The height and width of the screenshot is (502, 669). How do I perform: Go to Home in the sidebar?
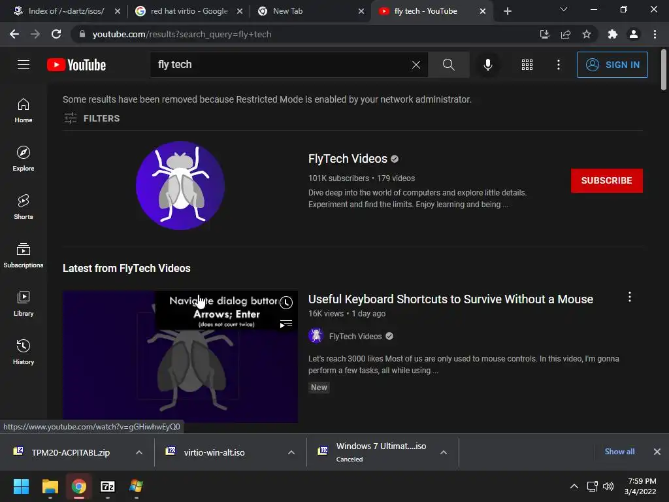pos(24,110)
